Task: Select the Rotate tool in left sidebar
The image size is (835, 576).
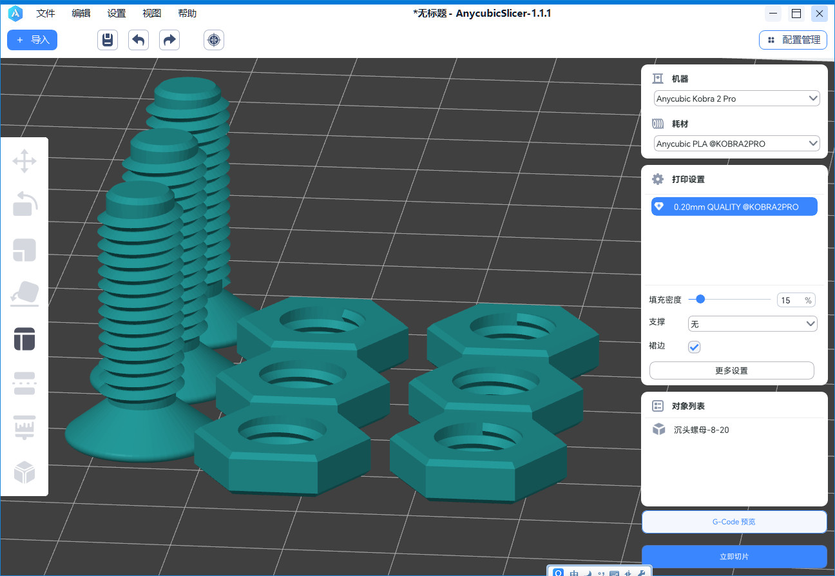Action: [x=24, y=204]
